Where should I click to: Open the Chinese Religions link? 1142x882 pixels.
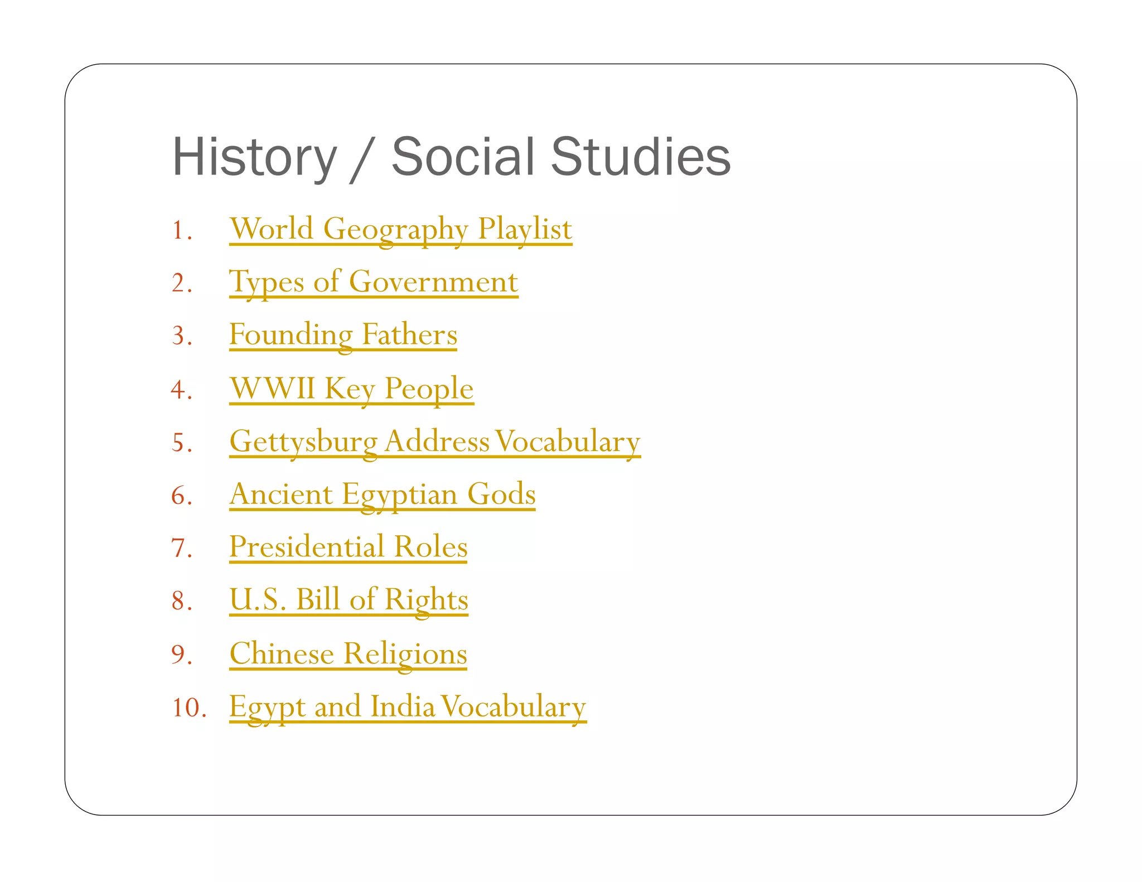tap(348, 653)
